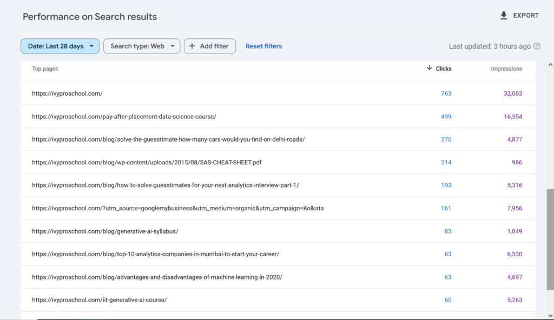Sort the table by Impressions column
Image resolution: width=554 pixels, height=320 pixels.
(506, 69)
